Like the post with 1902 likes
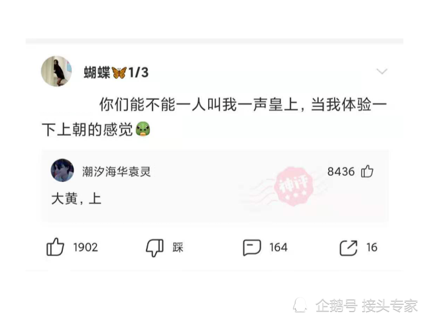 pos(55,247)
